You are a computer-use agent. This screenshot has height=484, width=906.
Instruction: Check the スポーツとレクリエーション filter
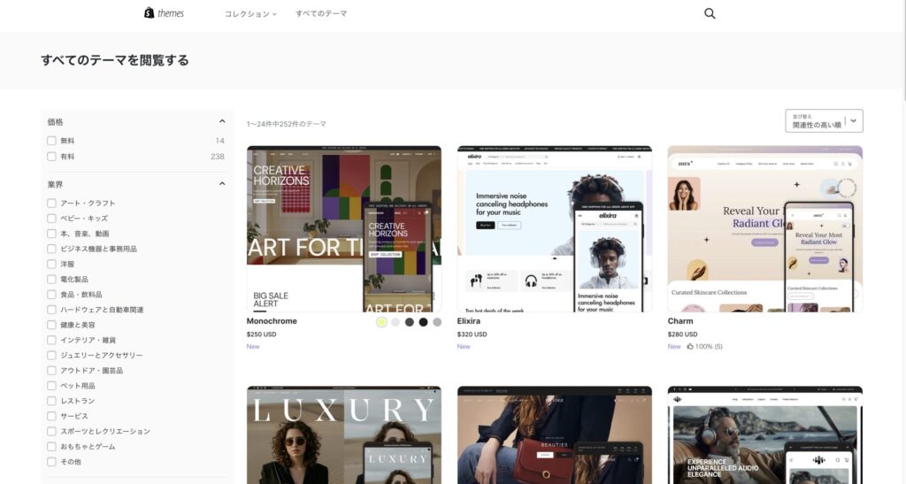tap(51, 432)
